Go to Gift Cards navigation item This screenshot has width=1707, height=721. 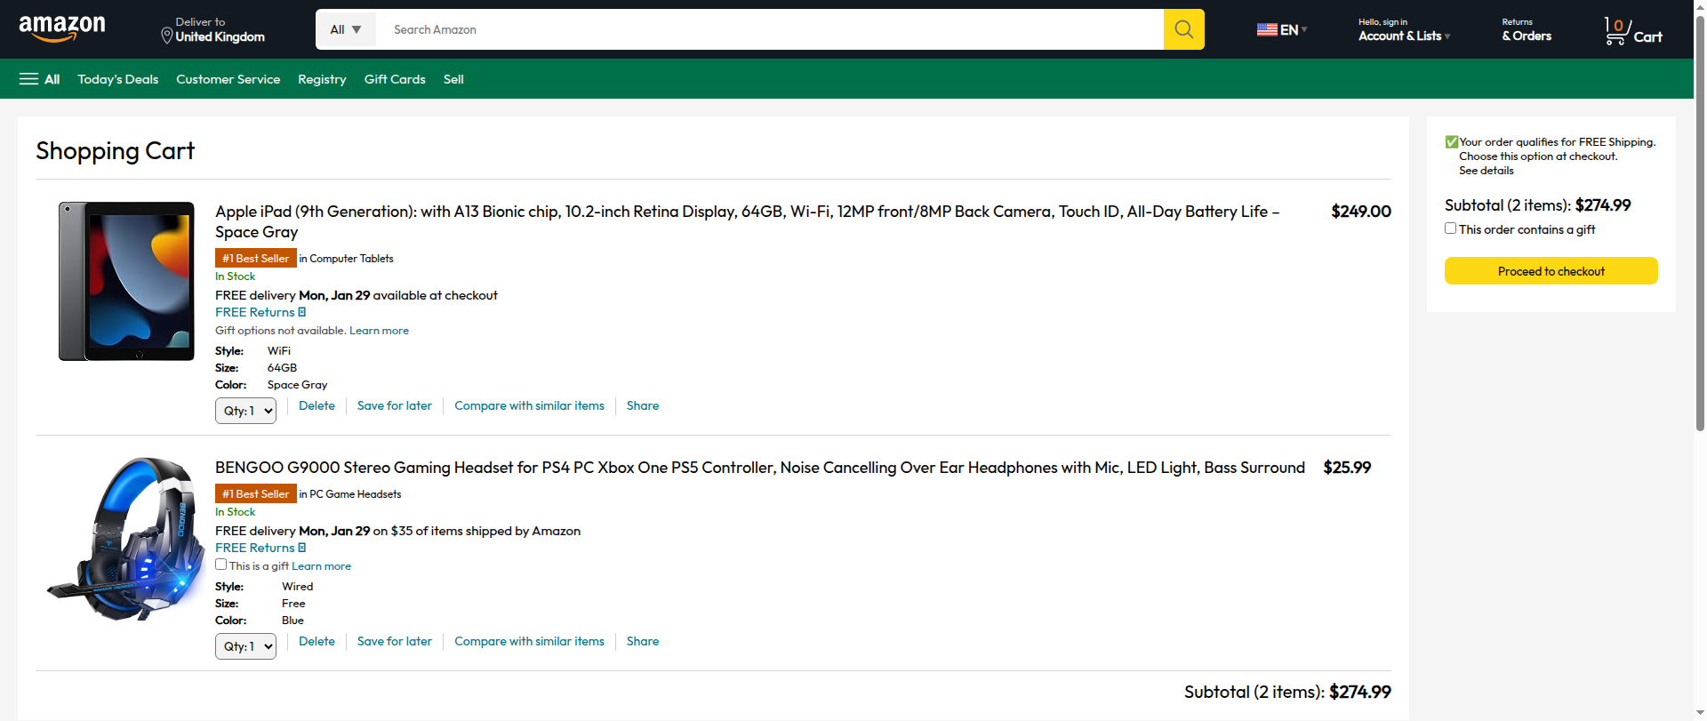click(x=395, y=79)
